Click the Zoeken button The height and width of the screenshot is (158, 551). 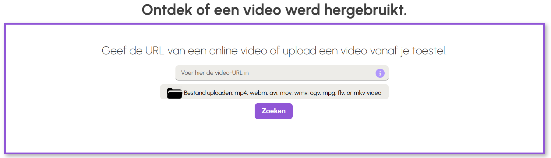point(274,111)
